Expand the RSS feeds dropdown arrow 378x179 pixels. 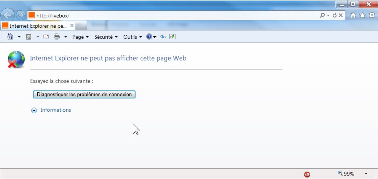pyautogui.click(x=38, y=37)
